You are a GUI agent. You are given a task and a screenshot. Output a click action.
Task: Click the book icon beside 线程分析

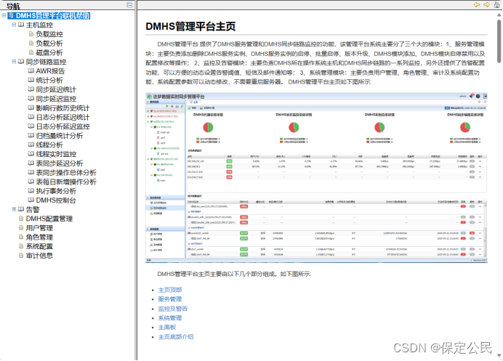[x=31, y=145]
